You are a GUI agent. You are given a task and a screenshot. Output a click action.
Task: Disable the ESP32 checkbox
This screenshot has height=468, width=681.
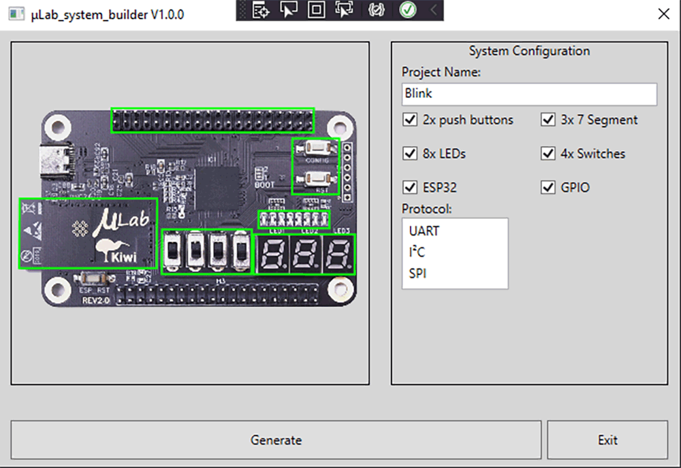(x=410, y=187)
